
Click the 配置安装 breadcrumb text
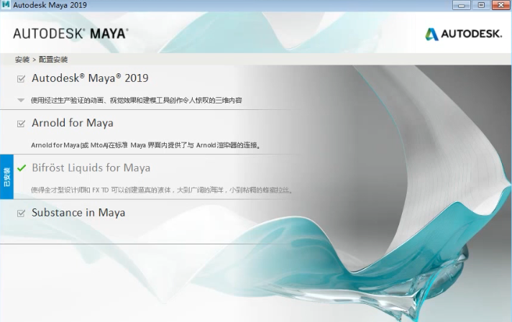tap(53, 60)
